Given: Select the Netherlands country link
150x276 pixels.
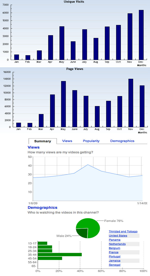Looking at the screenshot, I should (117, 244).
